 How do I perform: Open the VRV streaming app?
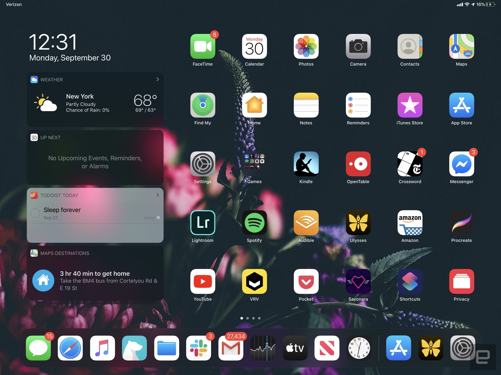coord(255,284)
